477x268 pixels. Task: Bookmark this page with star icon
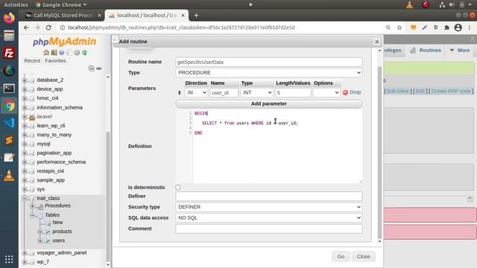point(399,28)
